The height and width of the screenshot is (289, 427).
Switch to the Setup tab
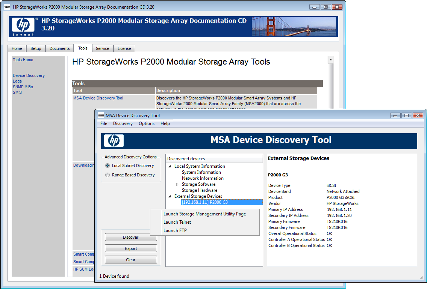[x=36, y=48]
